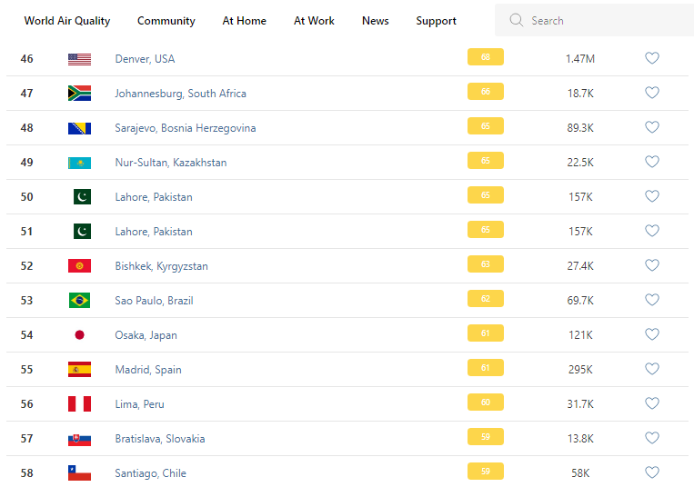Click the Brazil flag icon
694x487 pixels.
tap(79, 301)
